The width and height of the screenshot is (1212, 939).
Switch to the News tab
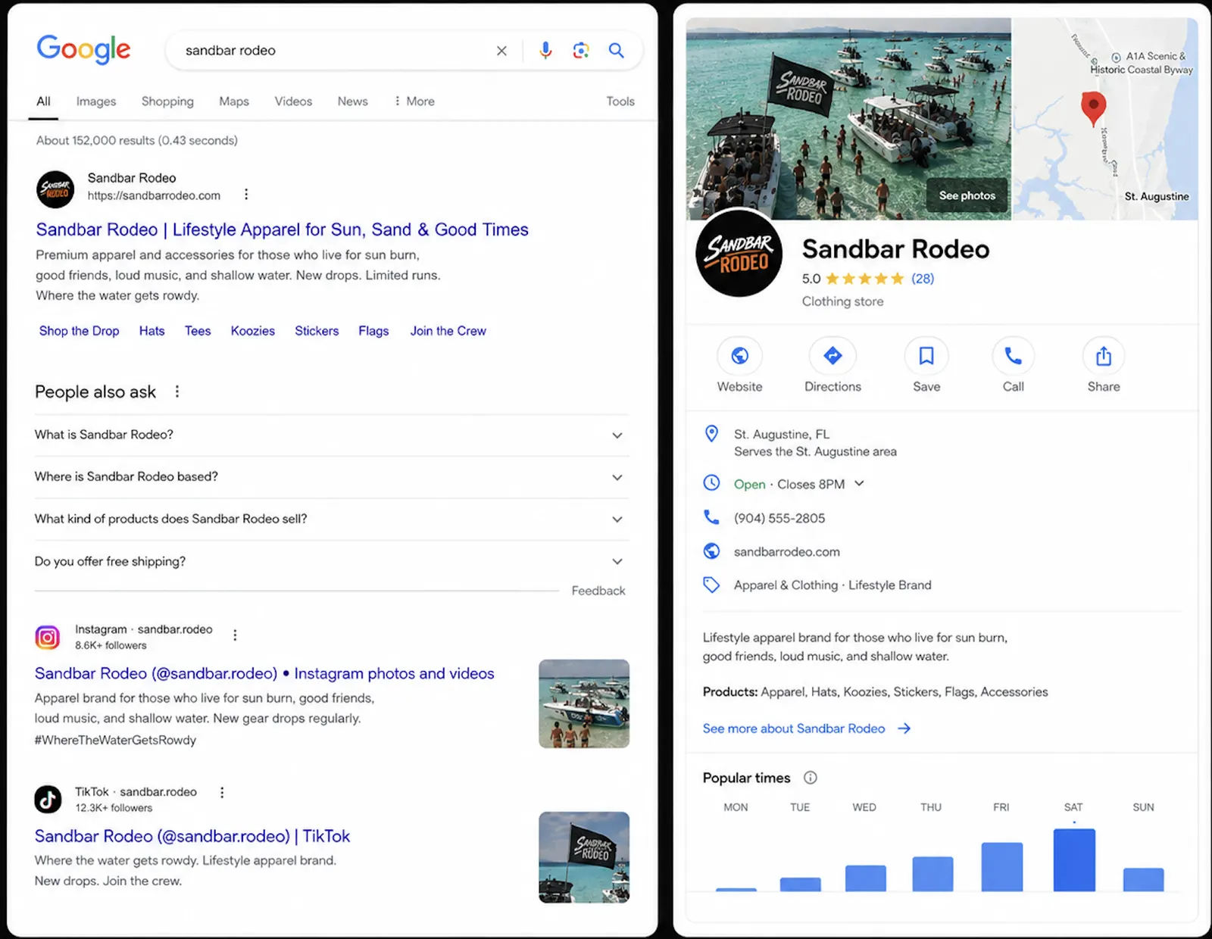[352, 101]
